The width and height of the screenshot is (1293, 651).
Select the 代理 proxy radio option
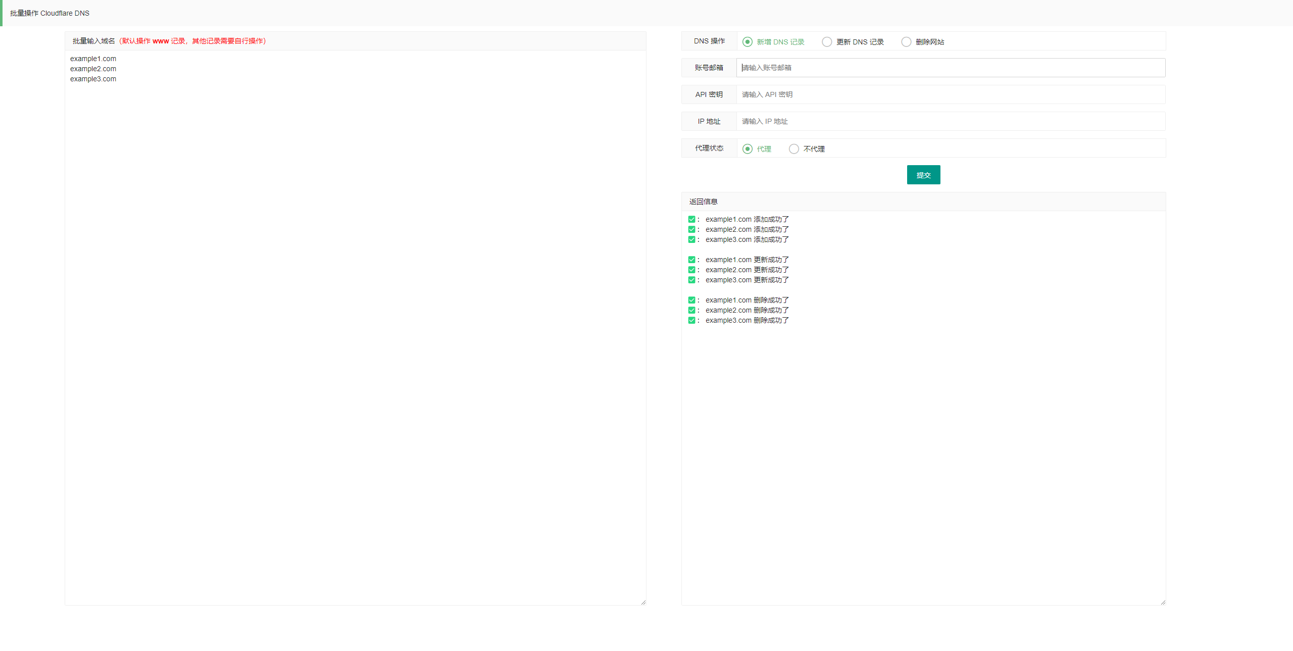[x=757, y=149]
